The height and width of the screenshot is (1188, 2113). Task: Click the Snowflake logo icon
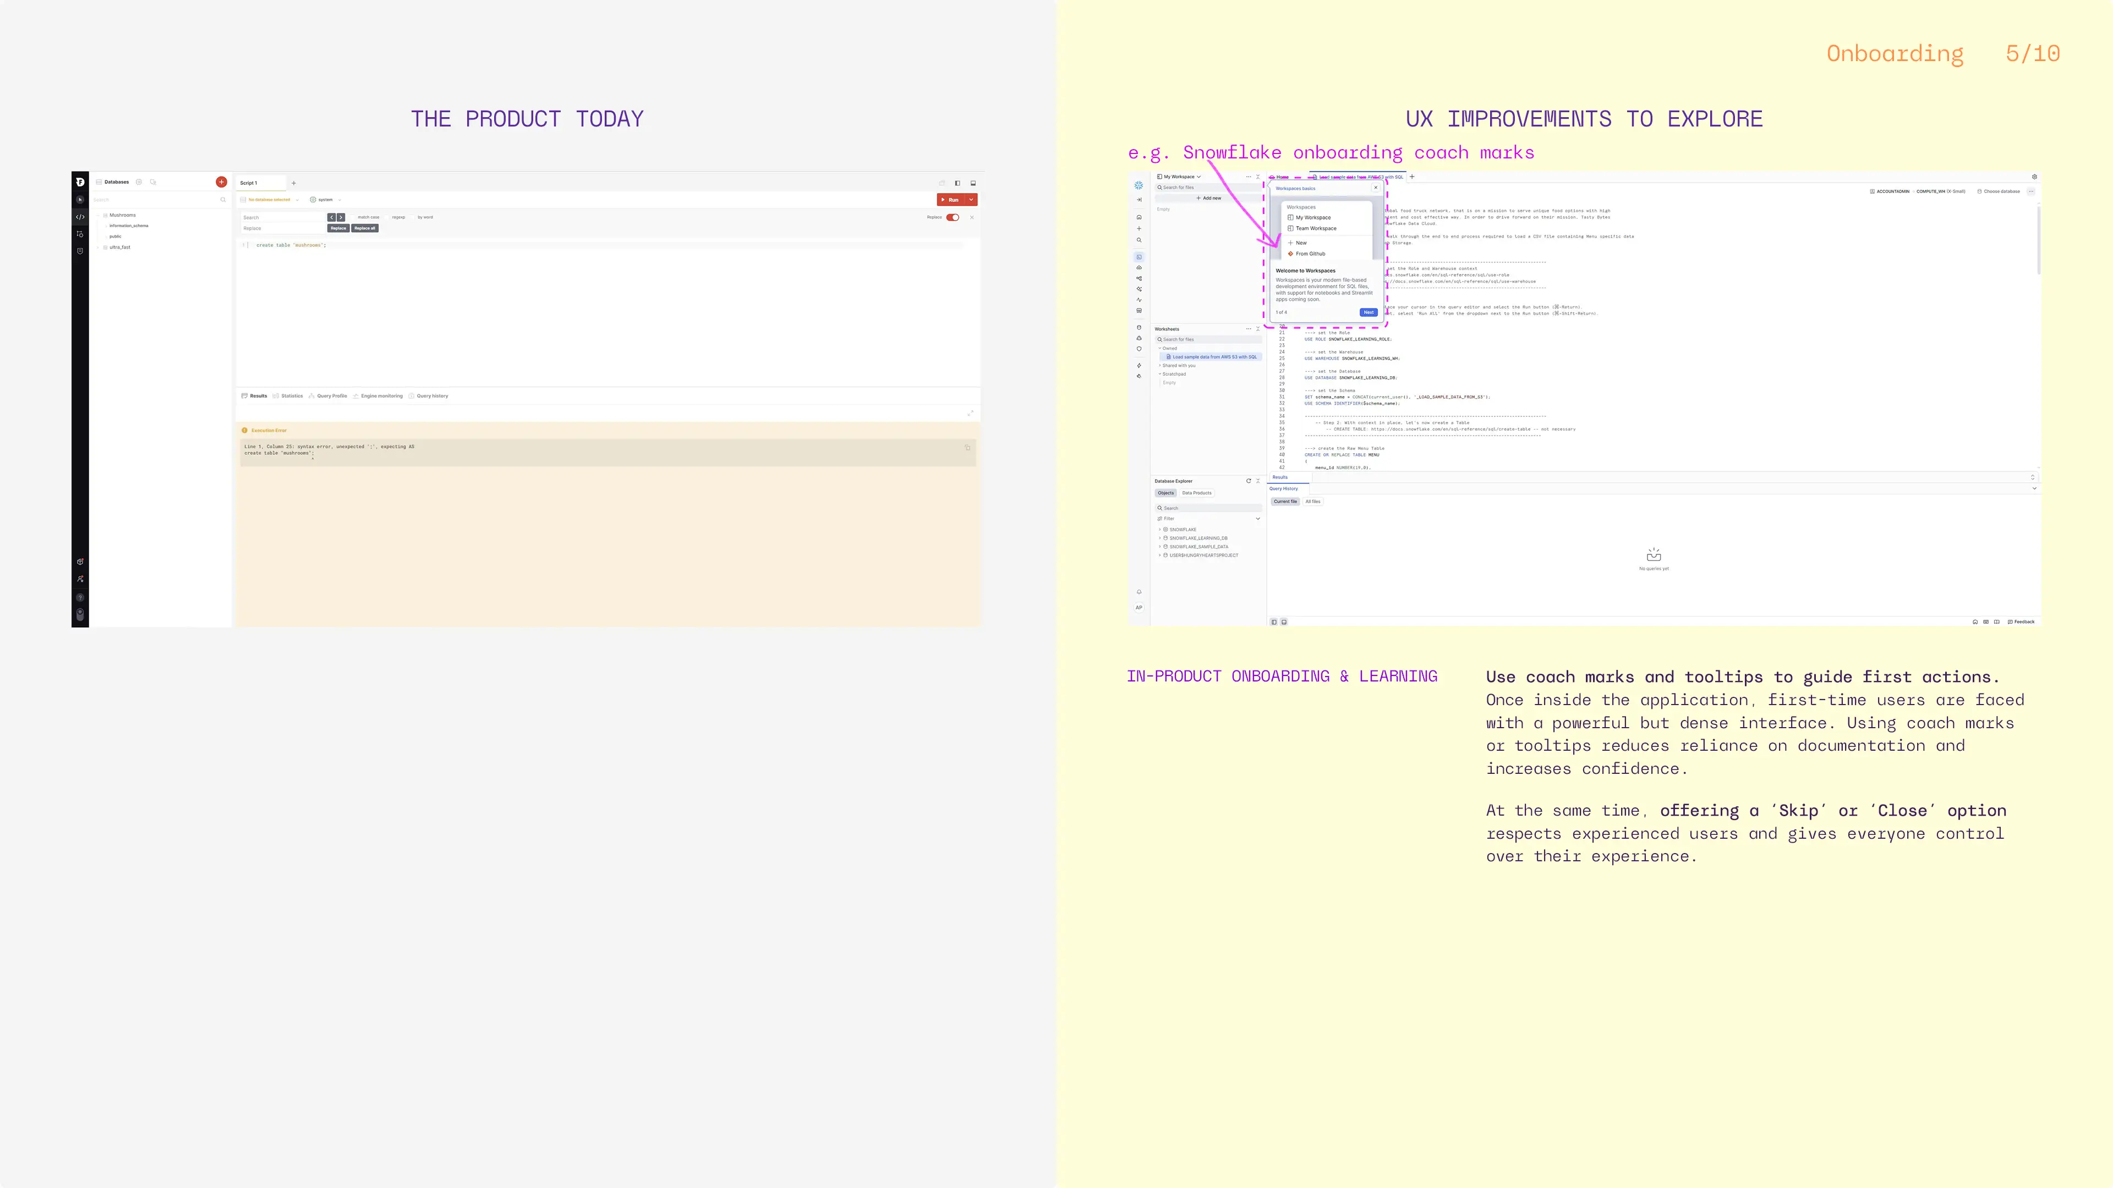click(1138, 185)
